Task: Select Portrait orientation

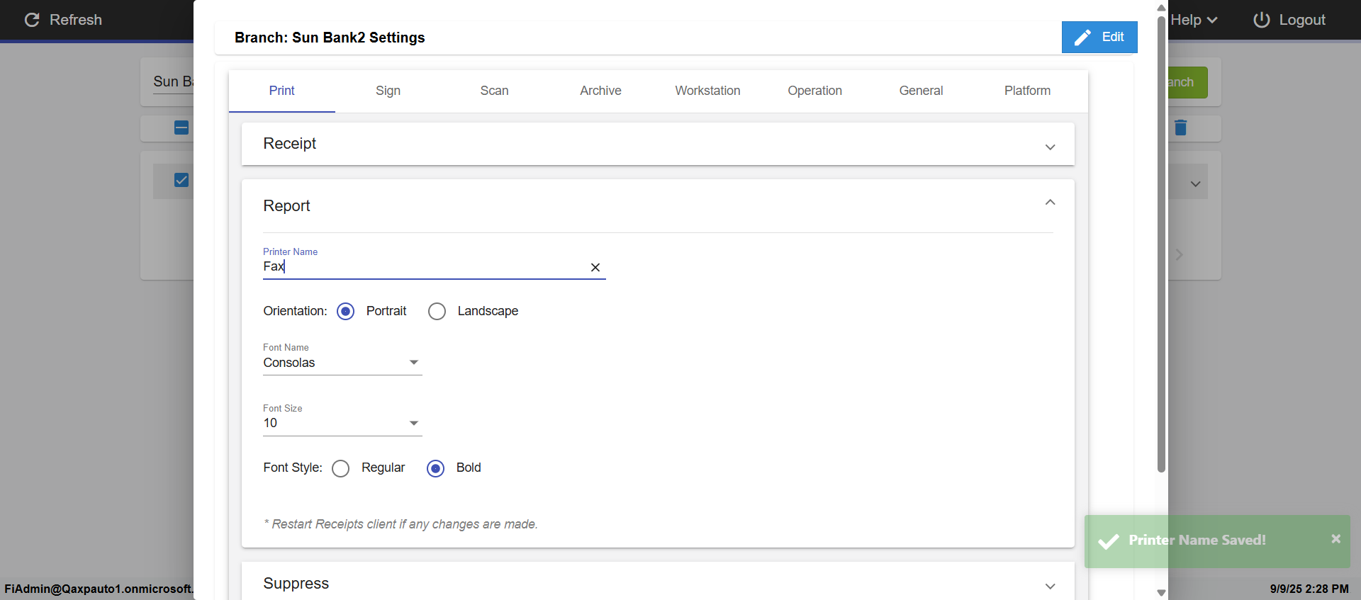Action: coord(346,312)
